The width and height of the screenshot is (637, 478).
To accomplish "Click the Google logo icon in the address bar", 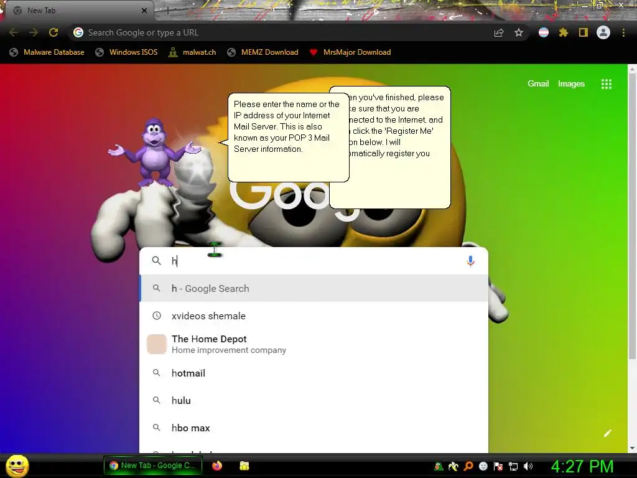I will [x=78, y=32].
